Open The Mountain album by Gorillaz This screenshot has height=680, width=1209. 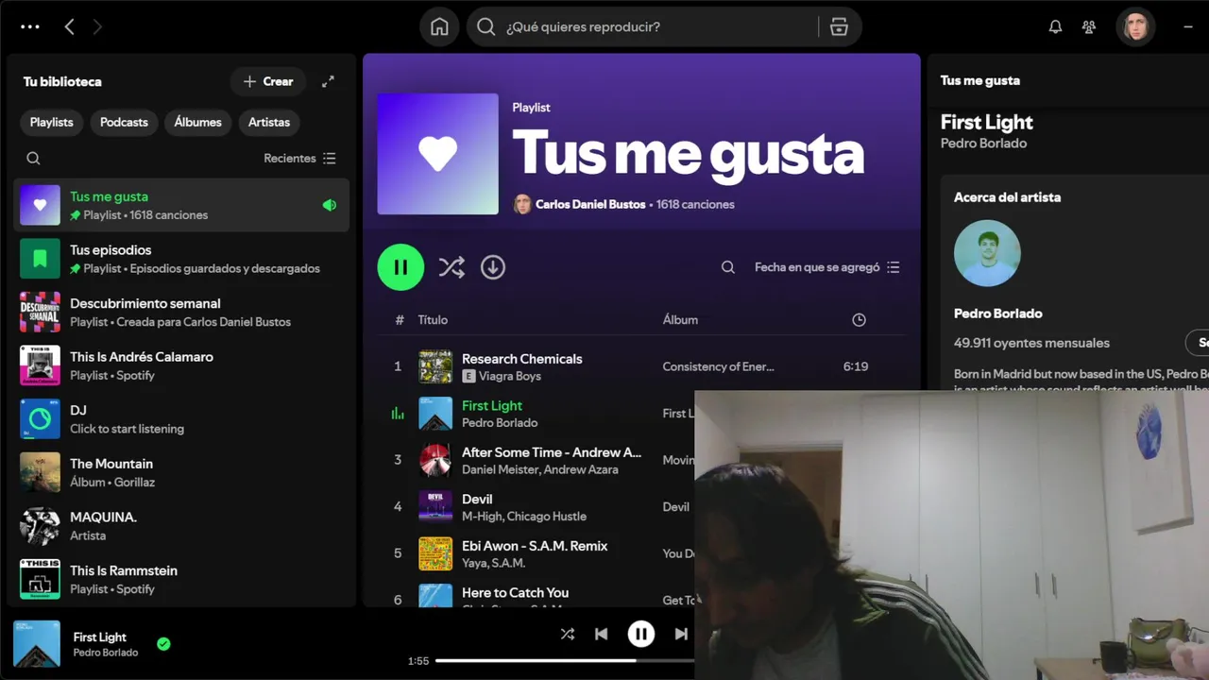pos(181,472)
